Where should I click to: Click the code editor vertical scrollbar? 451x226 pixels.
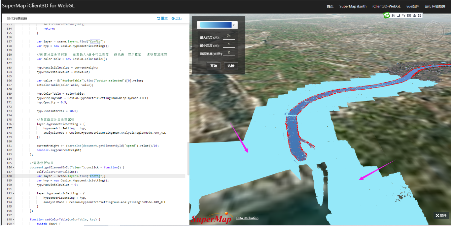coord(188,158)
